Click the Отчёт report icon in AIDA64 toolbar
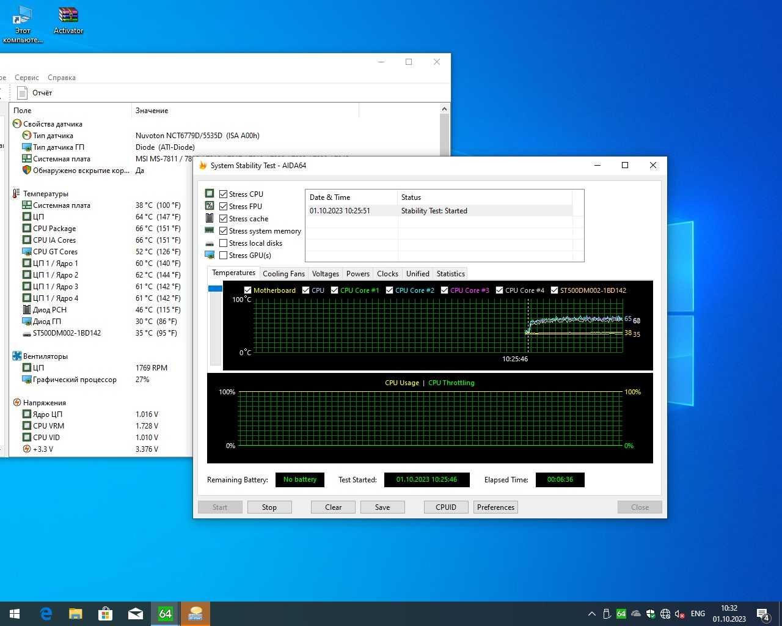Viewport: 782px width, 626px height. tap(23, 93)
